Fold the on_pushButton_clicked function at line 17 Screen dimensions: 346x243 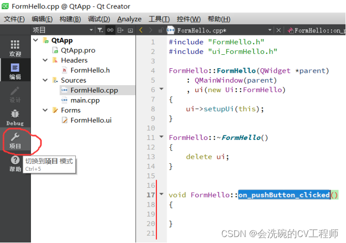pos(162,194)
